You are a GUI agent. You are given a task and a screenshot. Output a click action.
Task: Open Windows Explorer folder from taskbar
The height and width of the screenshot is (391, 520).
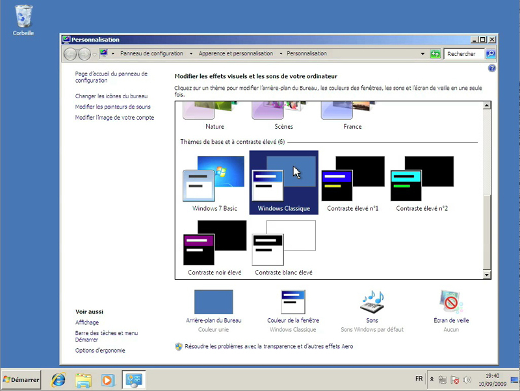click(83, 380)
